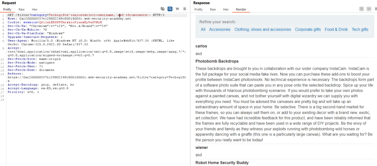Switch to the Request Hex tab

click(35, 10)
